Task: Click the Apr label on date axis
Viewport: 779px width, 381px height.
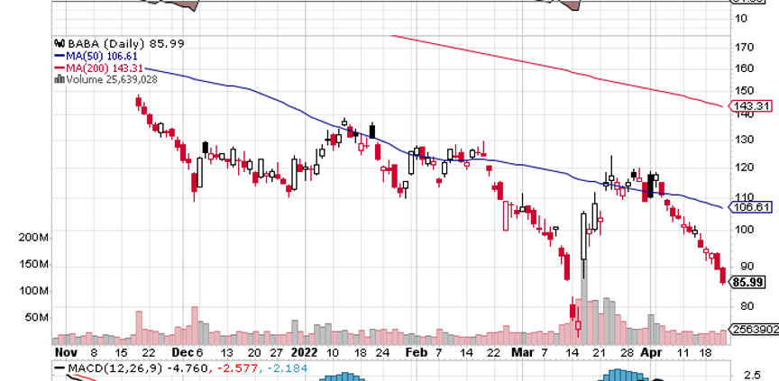Action: (651, 353)
